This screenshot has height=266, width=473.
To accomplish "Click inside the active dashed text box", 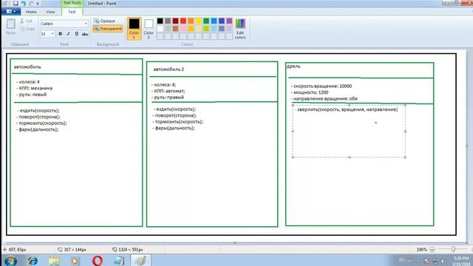I will coord(349,132).
